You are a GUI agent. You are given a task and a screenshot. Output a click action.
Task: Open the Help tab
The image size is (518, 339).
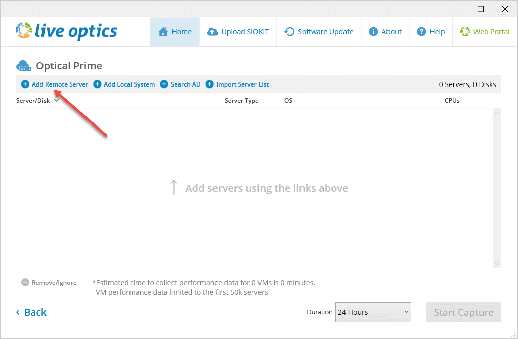[x=431, y=32]
